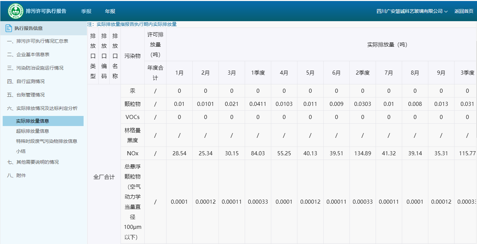Open 一、排污许可执行情况汇总表 section
Screen dimensions: 477x244
[37, 41]
